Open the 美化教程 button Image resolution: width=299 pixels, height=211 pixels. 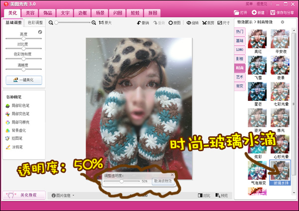[24, 195]
